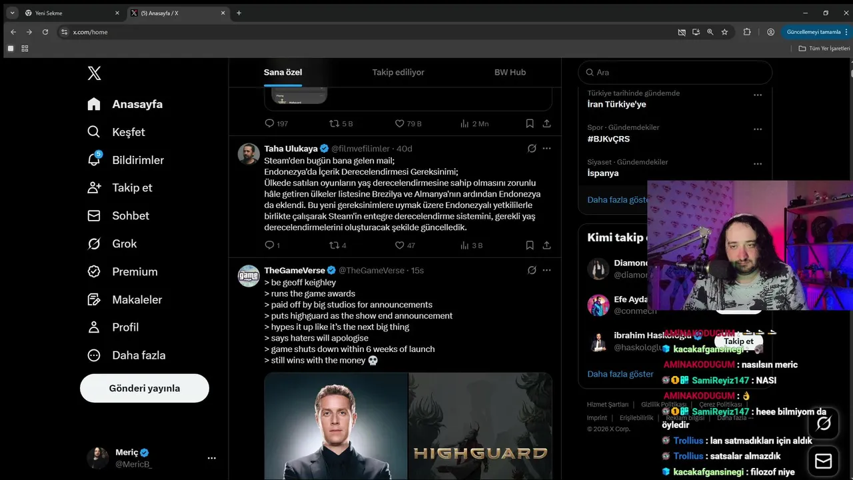Open TheGameVerse profile avatar
Screen dimensions: 853x480
[249, 276]
